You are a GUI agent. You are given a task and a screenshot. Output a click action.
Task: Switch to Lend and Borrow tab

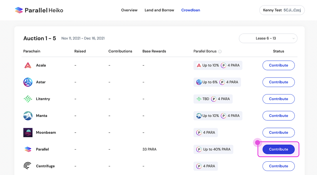tap(159, 10)
